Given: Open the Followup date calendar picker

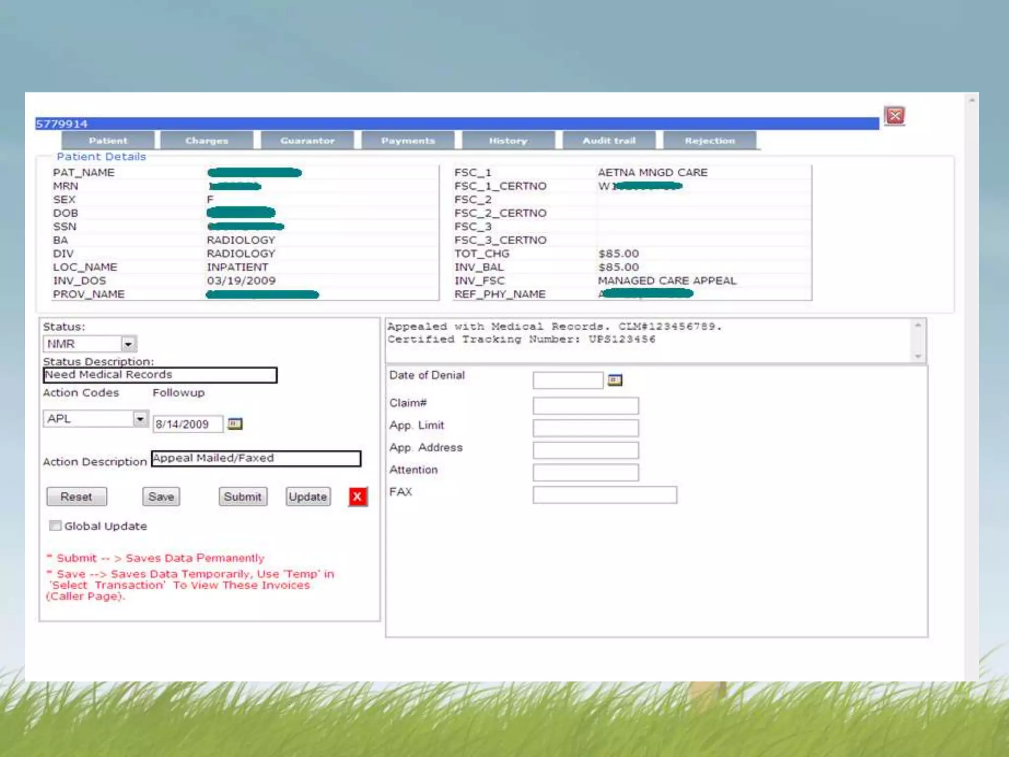Looking at the screenshot, I should point(235,424).
